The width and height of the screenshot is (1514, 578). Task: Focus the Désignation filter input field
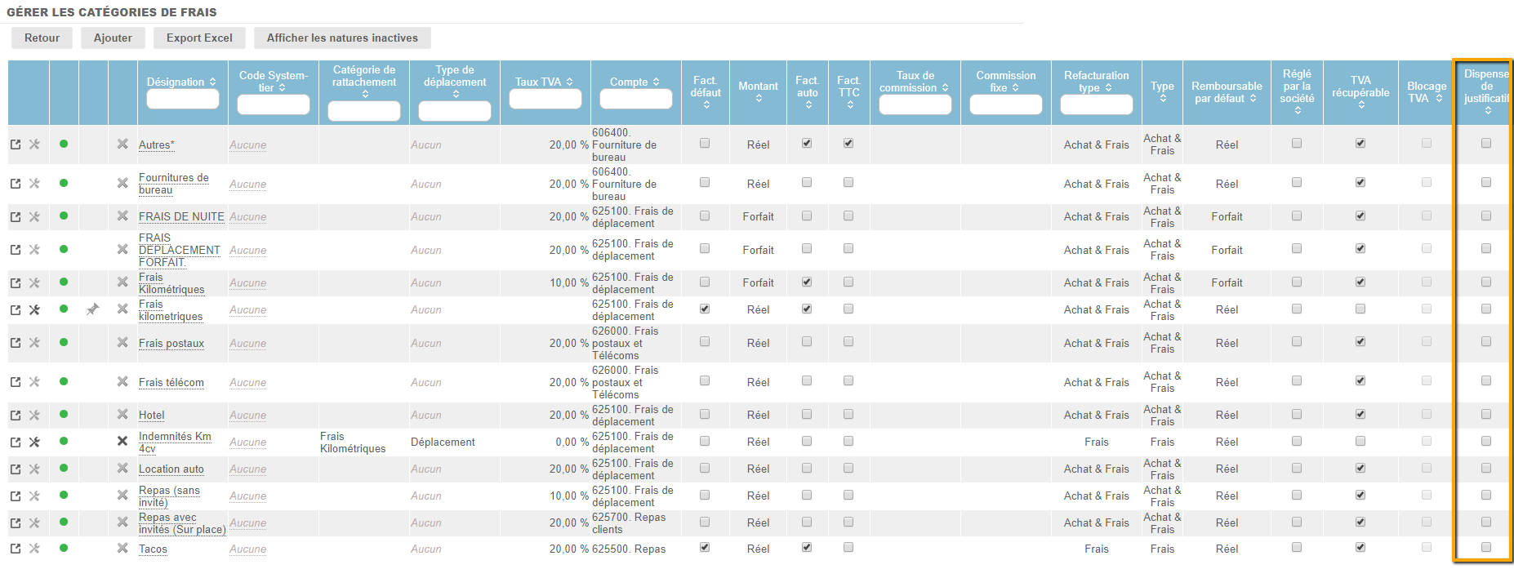pyautogui.click(x=182, y=100)
